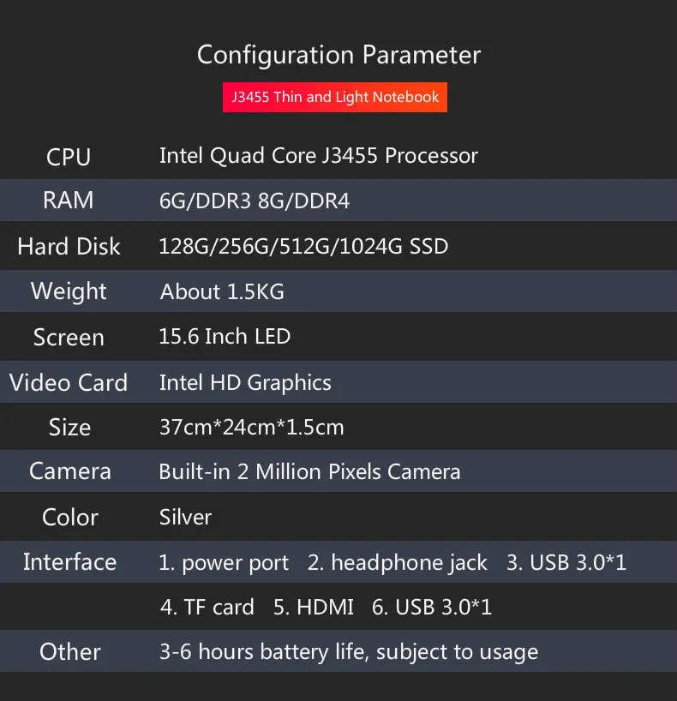Click the 128G/256G/512G/1024G SSD value
Image resolution: width=677 pixels, height=701 pixels.
[x=303, y=246]
